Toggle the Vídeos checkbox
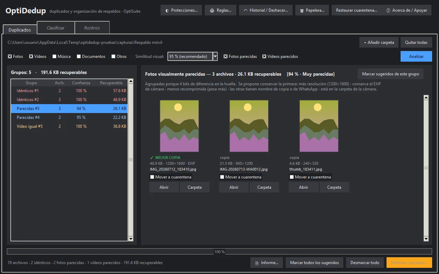 (38, 57)
